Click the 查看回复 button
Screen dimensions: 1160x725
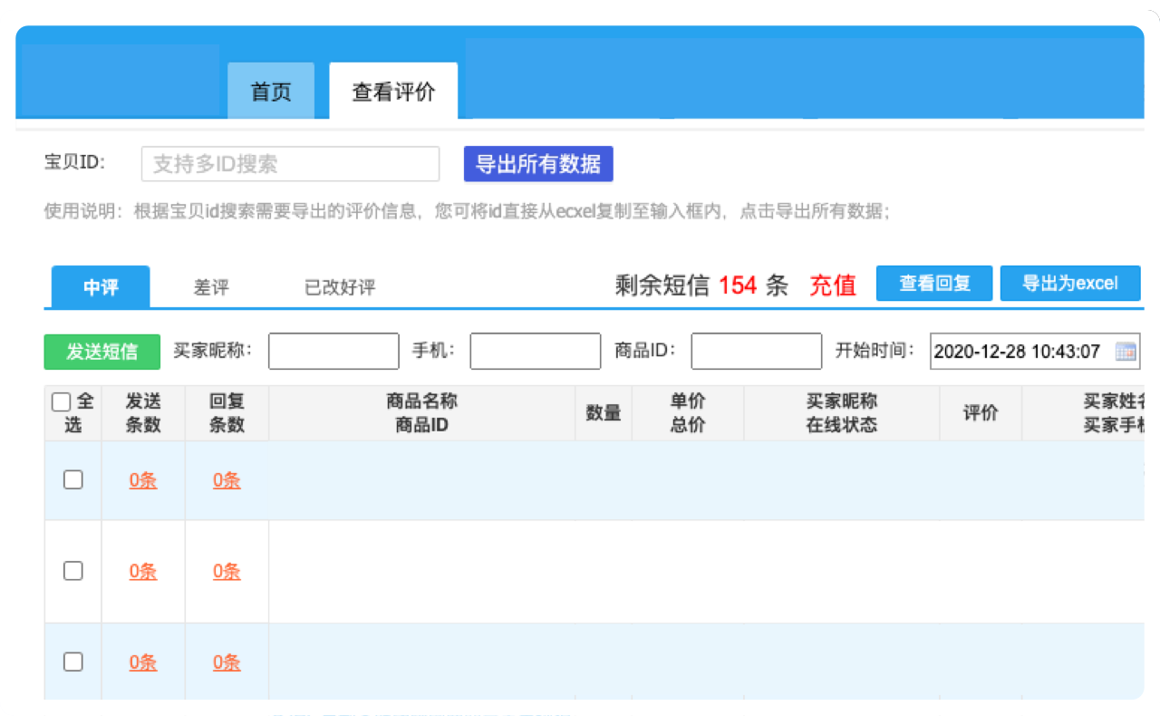click(x=934, y=284)
